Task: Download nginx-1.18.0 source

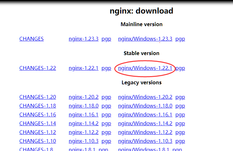Action: (x=84, y=106)
